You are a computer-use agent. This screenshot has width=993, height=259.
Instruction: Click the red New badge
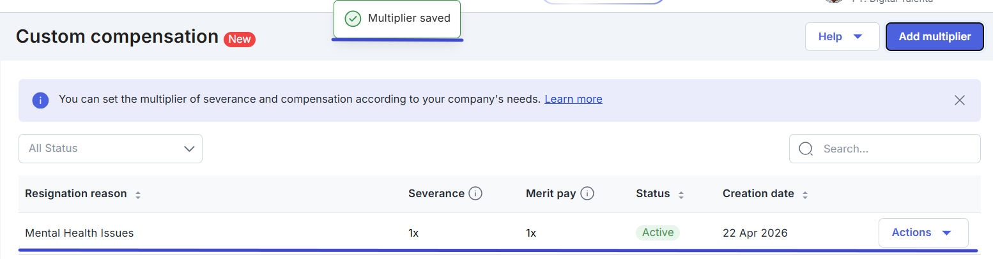(x=240, y=40)
